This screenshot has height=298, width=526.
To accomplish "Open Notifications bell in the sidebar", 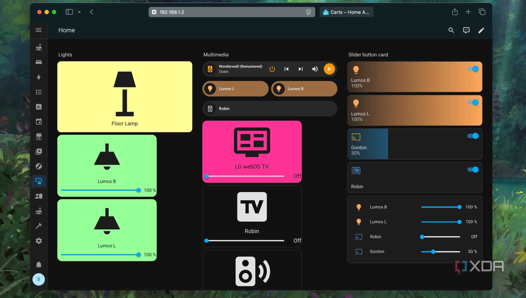I will tap(39, 264).
